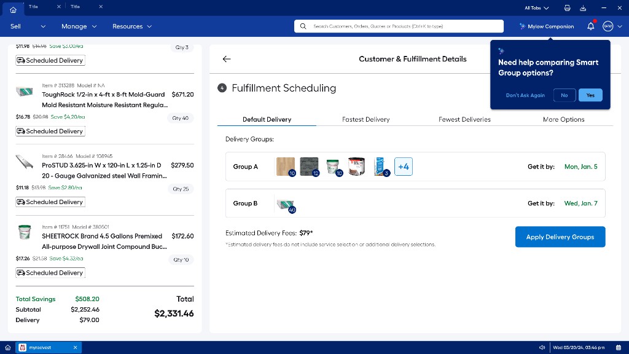Click Apply Delivery Groups
Viewport: 629px width, 354px height.
[560, 237]
